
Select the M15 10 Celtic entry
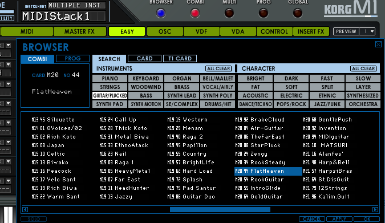(x=48, y=154)
